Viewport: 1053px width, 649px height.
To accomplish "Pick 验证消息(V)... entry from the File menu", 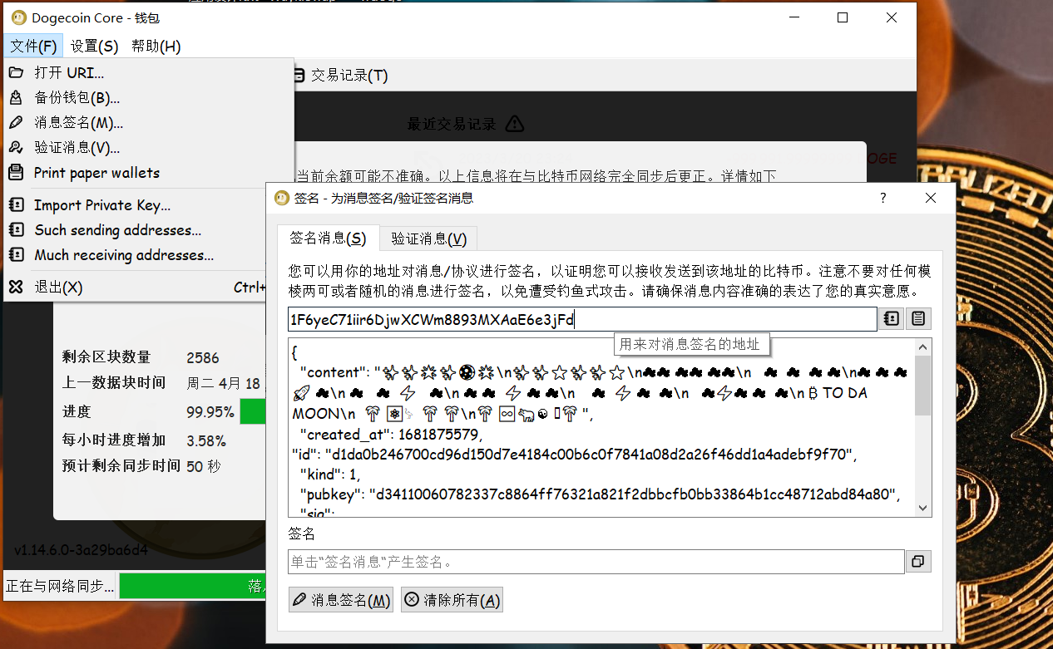I will click(x=149, y=147).
